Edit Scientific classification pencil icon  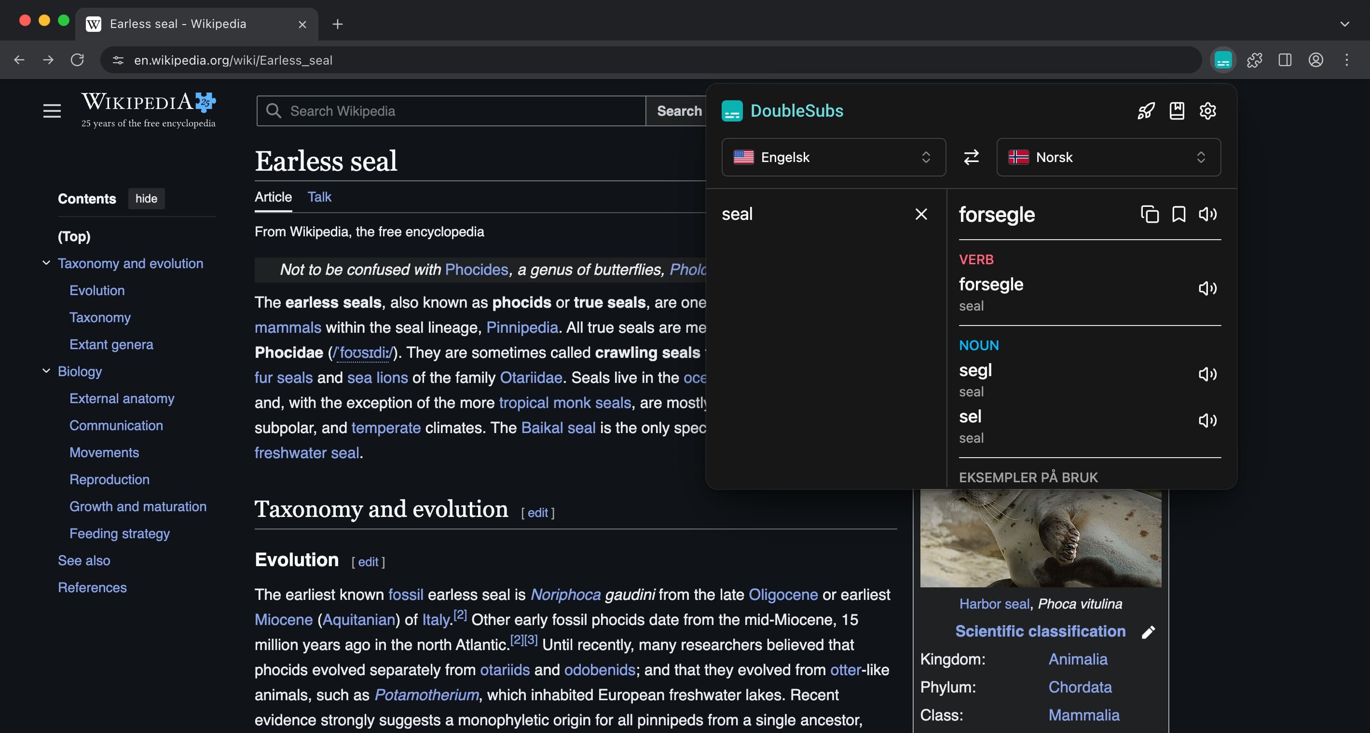click(1148, 632)
